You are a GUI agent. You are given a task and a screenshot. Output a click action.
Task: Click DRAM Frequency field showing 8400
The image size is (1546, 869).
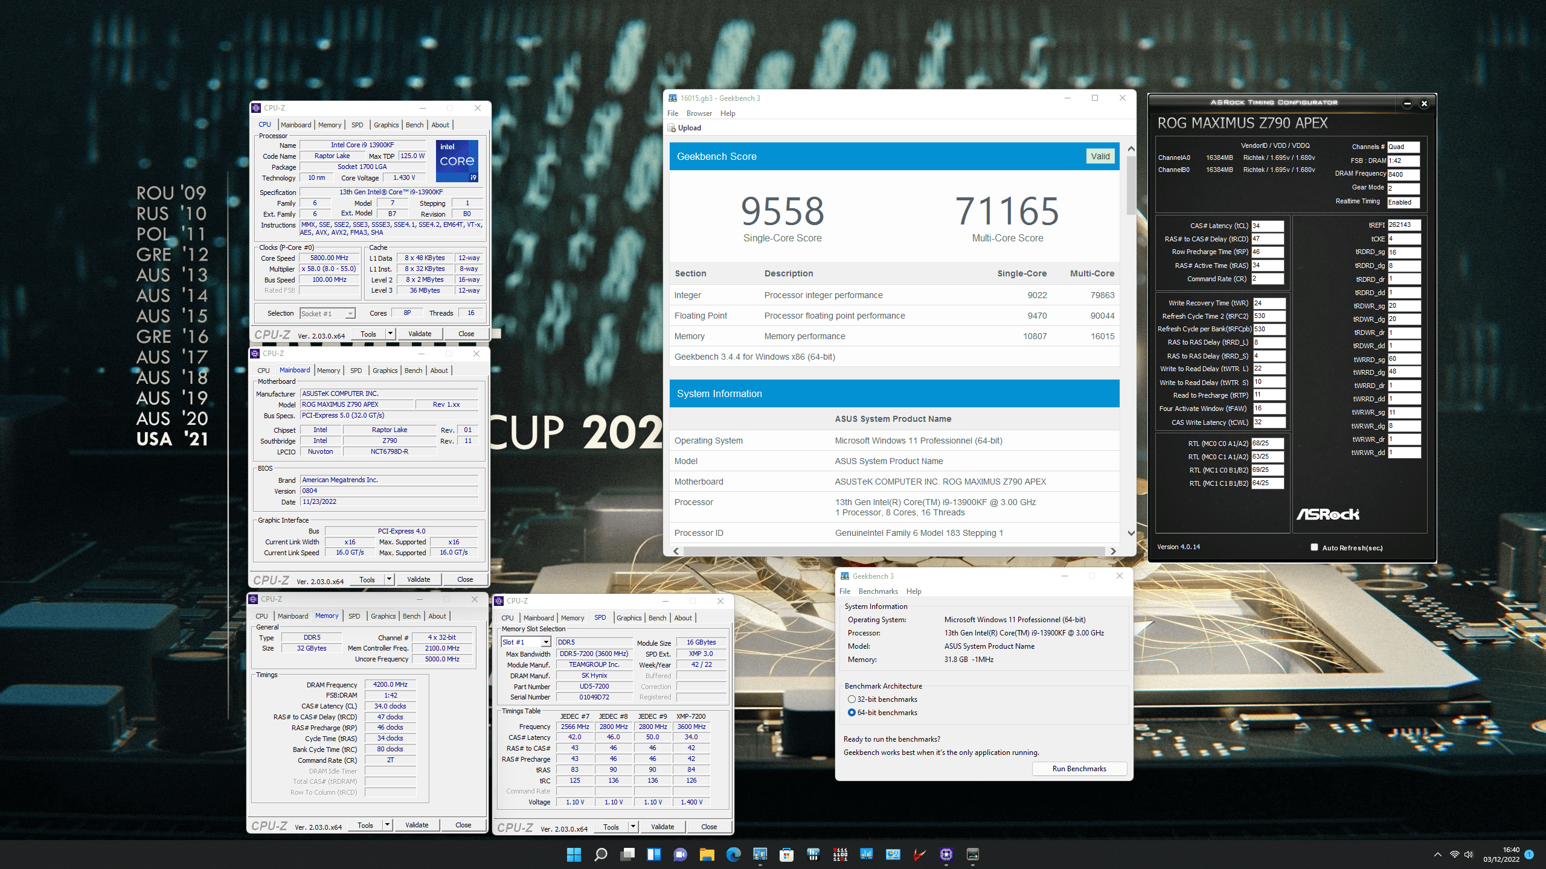pyautogui.click(x=1403, y=174)
